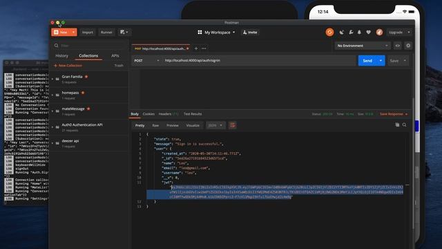Click the terminal window behind Postman
Image resolution: width=442 pixels, height=249 pixels.
(26, 133)
